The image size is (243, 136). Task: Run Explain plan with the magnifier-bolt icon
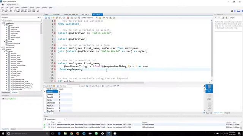(x=60, y=18)
